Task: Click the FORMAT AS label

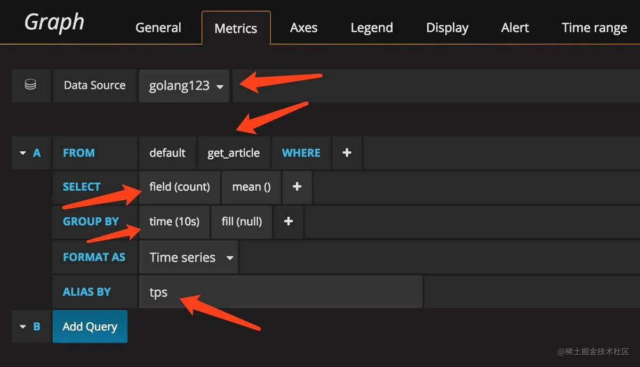Action: [94, 257]
